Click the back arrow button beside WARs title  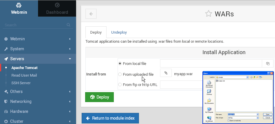pyautogui.click(x=91, y=14)
